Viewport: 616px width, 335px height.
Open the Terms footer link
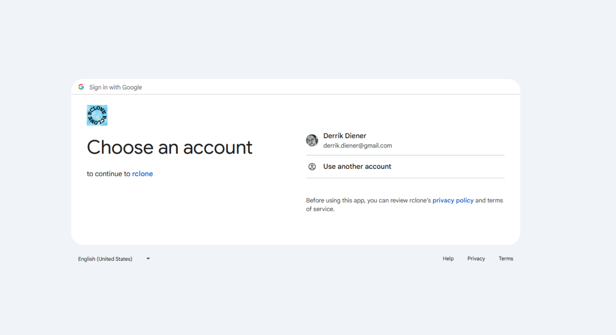point(506,258)
